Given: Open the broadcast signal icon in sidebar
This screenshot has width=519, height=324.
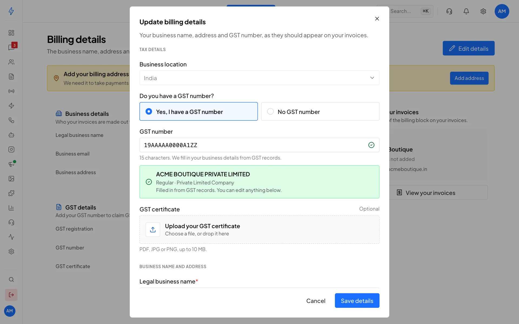Looking at the screenshot, I should [11, 91].
